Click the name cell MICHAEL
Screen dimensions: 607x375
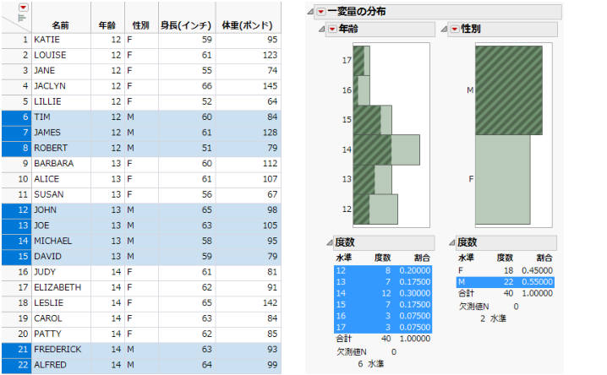coord(61,242)
